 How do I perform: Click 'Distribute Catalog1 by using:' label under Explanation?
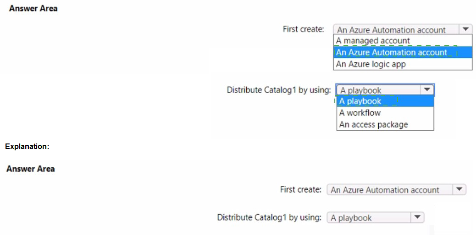point(269,217)
